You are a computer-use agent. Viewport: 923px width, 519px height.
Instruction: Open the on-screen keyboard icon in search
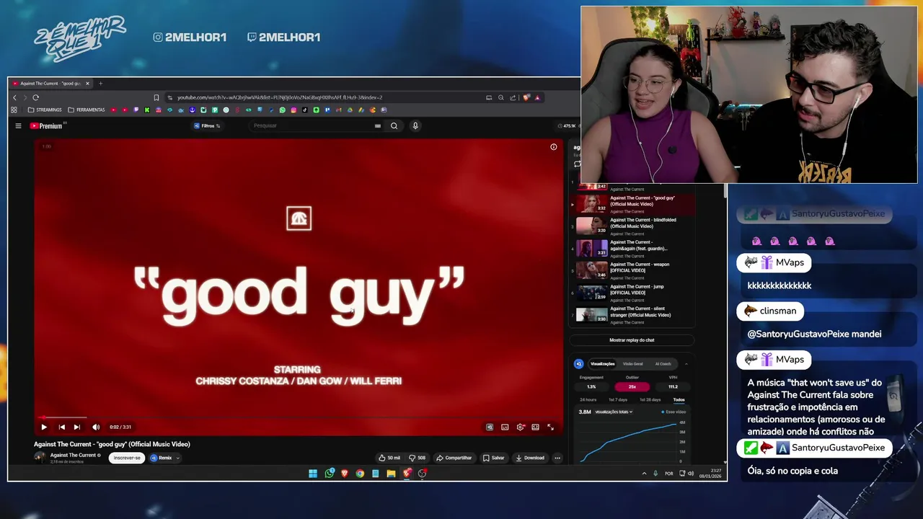coord(377,125)
